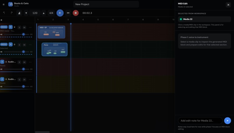Open more options for MIDI ready track
234x133 pixels.
pyautogui.click(x=30, y=27)
